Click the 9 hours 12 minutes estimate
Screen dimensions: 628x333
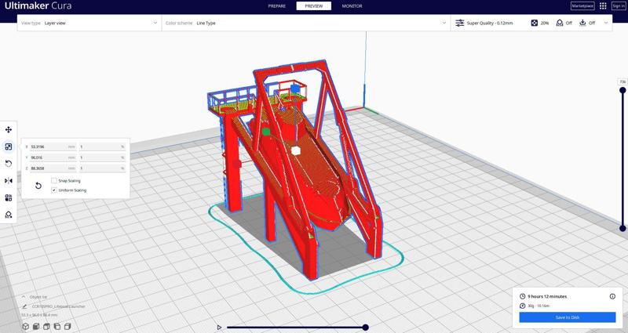coord(547,296)
